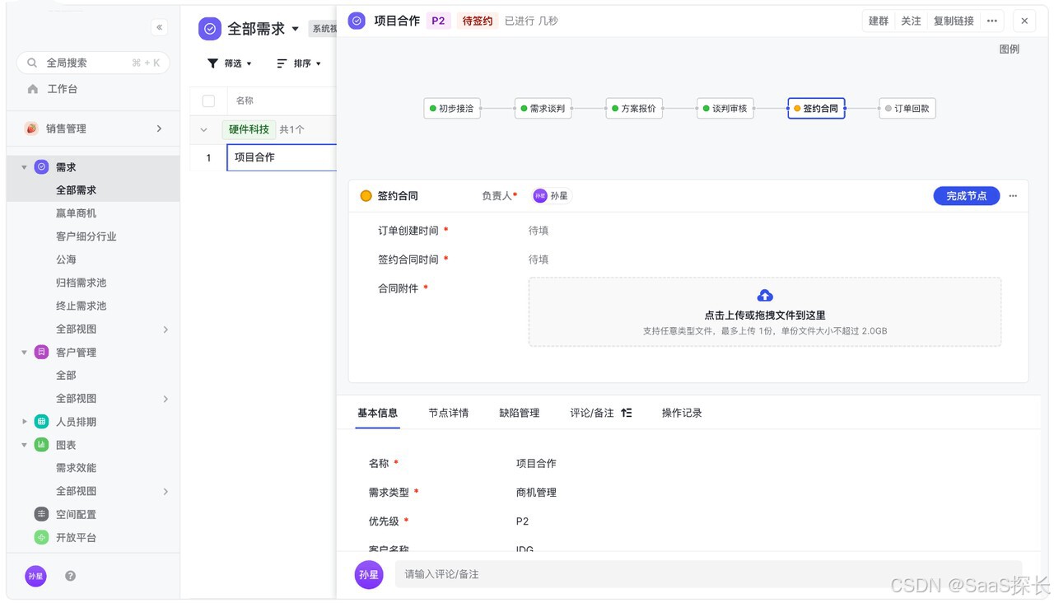Screen dimensions: 1054x603
Task: Click the 人员排期 calendar icon
Action: coord(41,422)
